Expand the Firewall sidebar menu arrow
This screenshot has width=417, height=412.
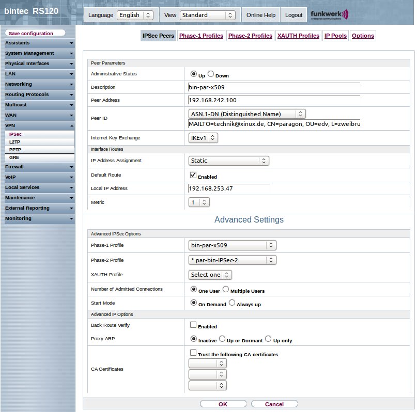(71, 167)
